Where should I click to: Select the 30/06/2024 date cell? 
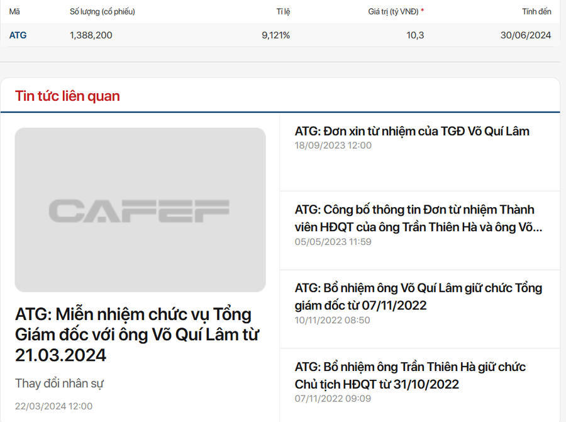click(x=526, y=35)
